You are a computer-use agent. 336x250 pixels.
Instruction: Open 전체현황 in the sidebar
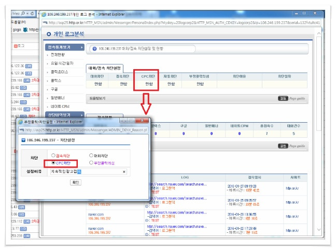[x=58, y=55]
